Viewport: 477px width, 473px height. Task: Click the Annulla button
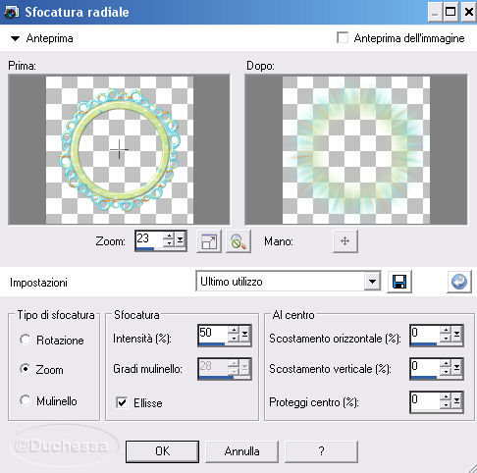241,451
